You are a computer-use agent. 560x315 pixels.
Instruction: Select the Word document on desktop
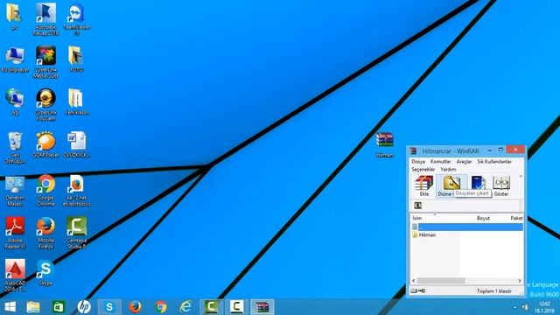pyautogui.click(x=76, y=144)
